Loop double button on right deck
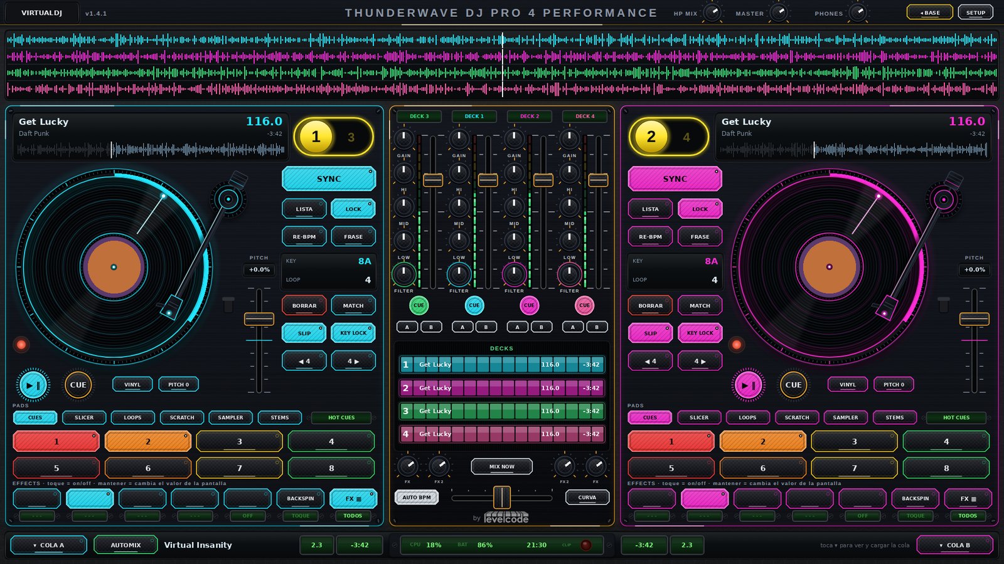The height and width of the screenshot is (564, 1004). [x=700, y=361]
